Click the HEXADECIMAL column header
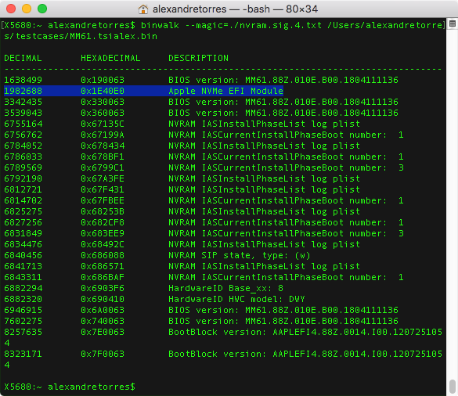Screen dimensions: 458x396 [110, 58]
